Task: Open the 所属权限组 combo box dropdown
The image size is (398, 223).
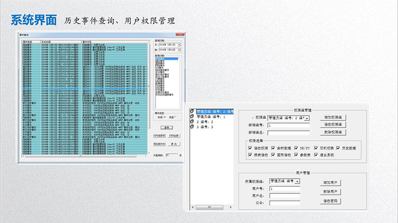Action: click(x=297, y=181)
